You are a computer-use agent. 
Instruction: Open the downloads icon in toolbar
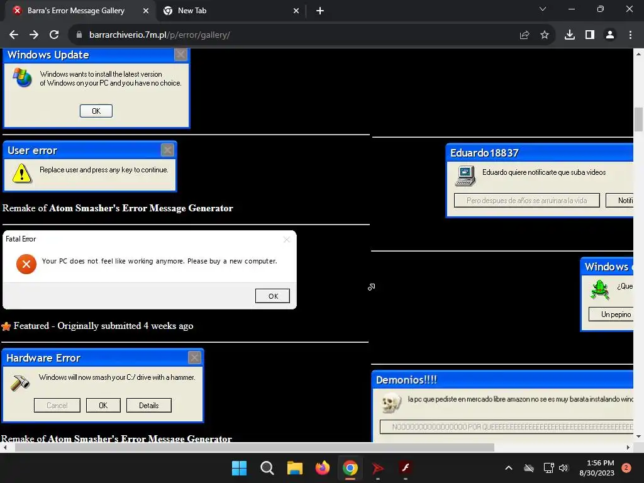point(570,35)
